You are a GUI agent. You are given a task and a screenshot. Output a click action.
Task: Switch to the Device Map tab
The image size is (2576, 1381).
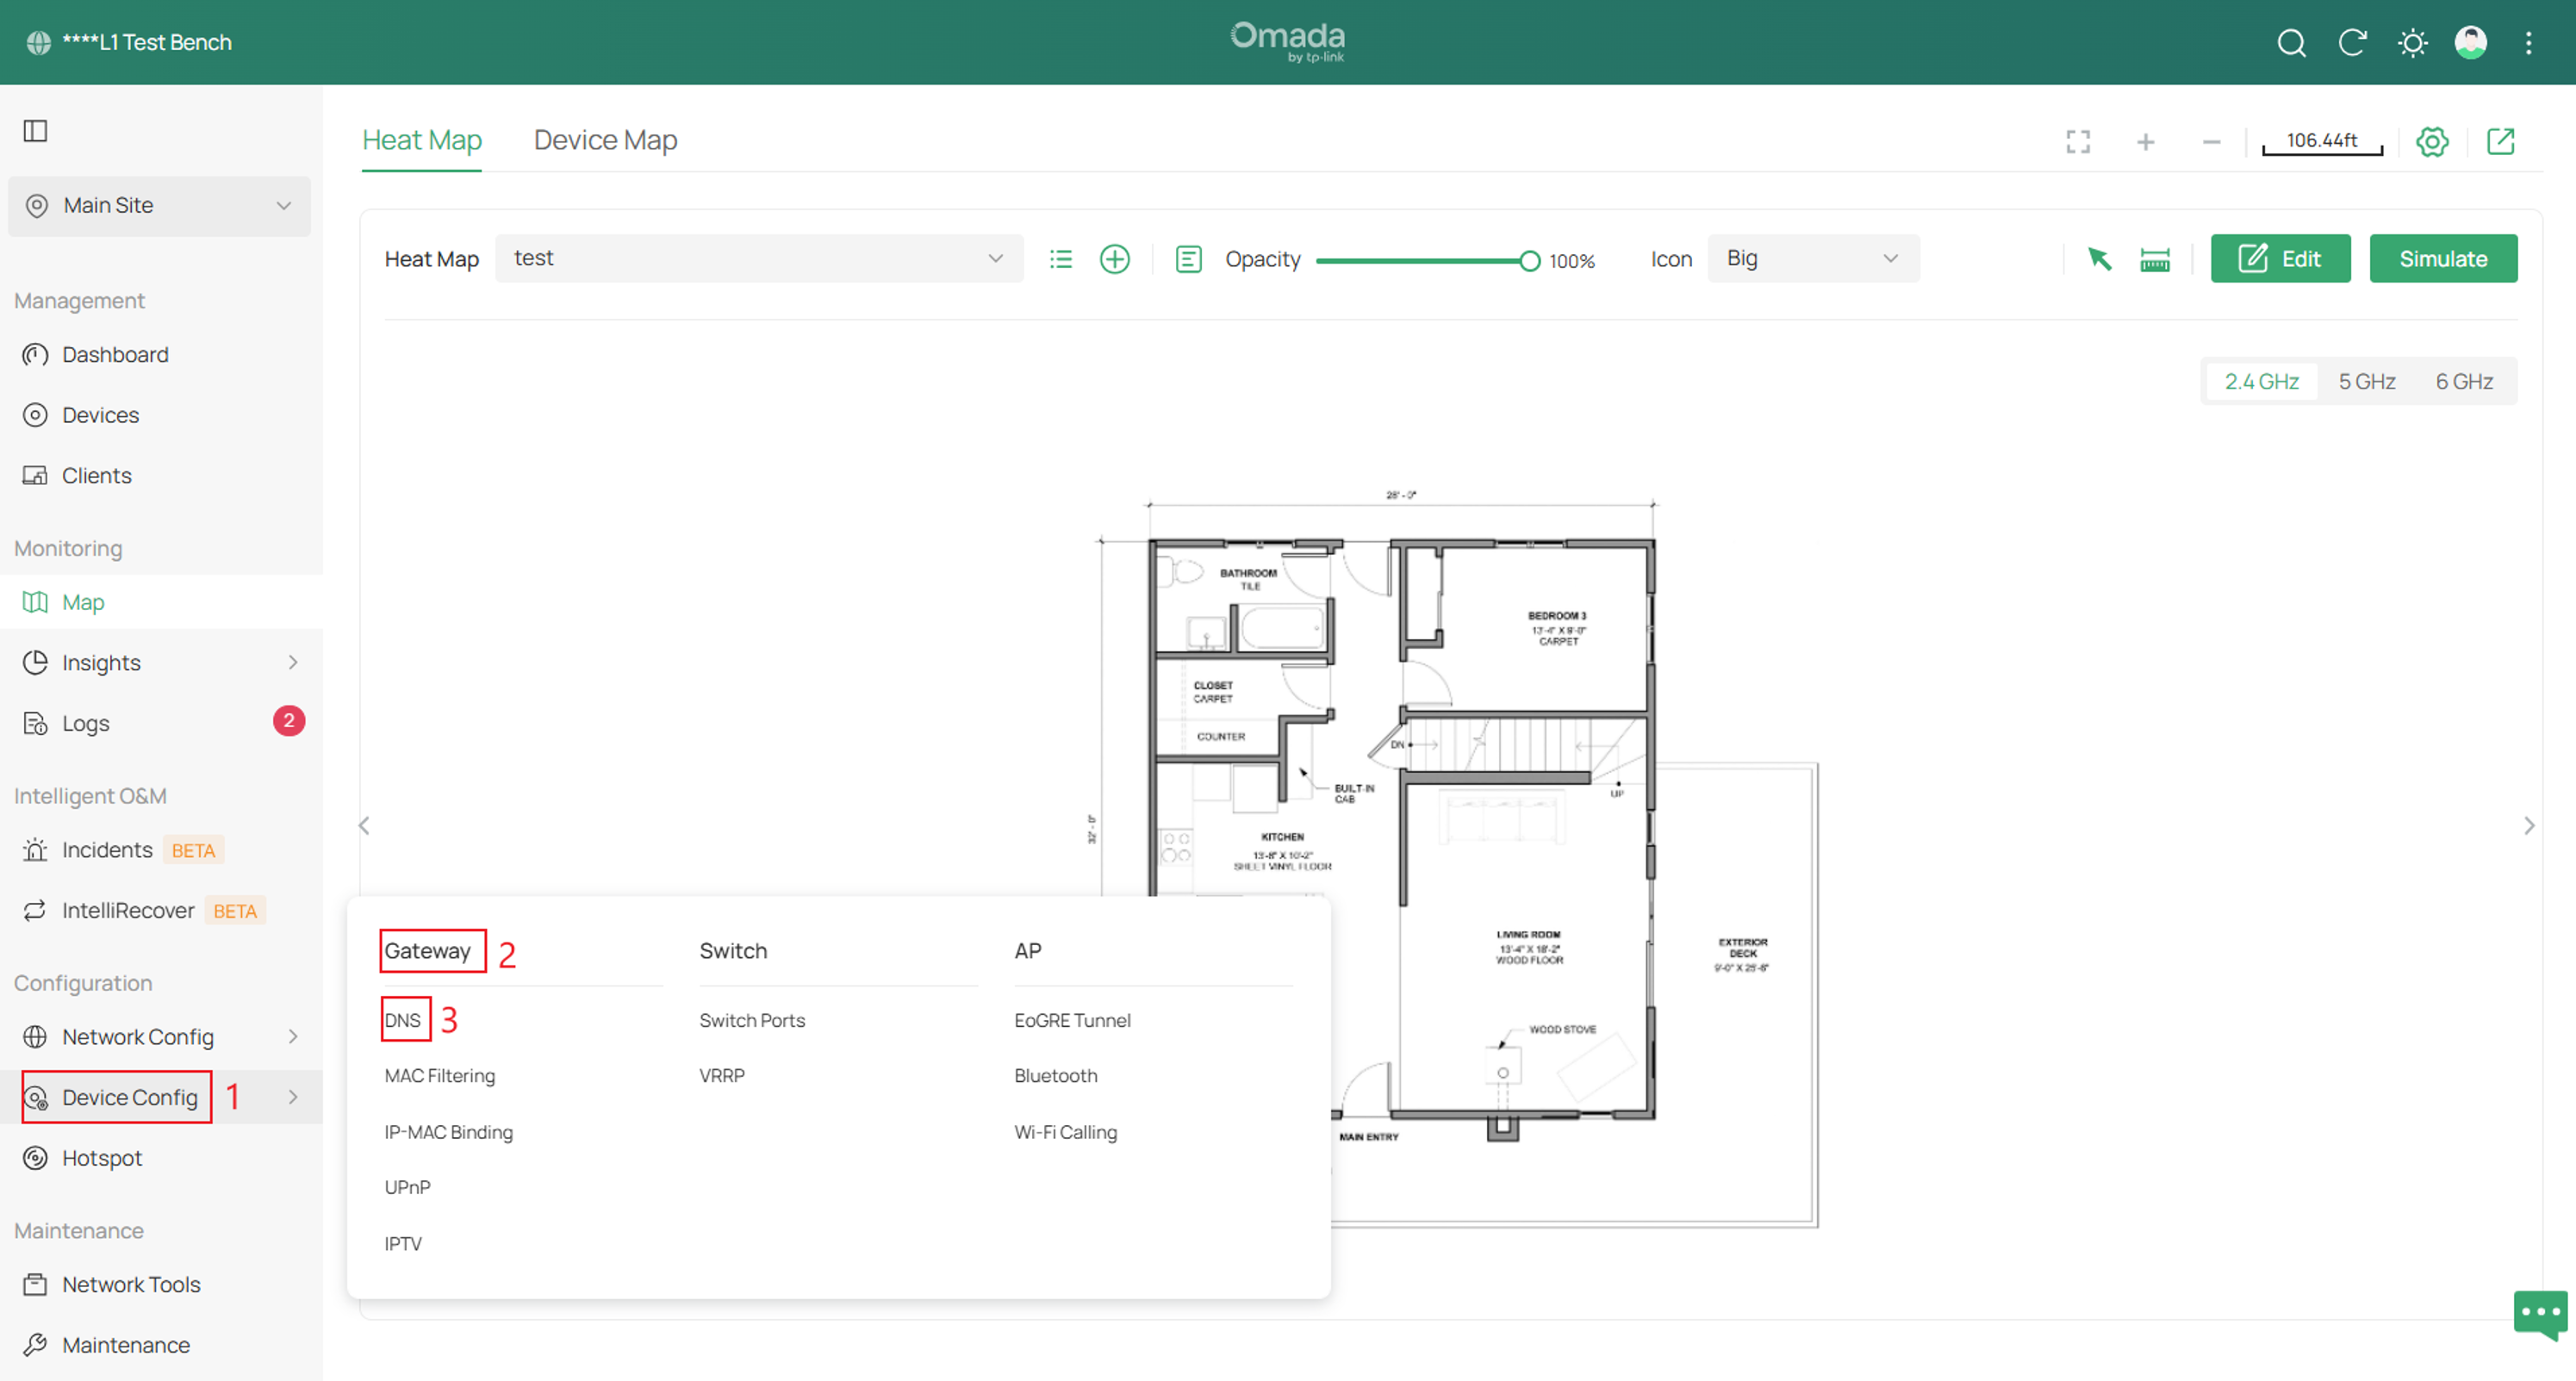[x=605, y=140]
